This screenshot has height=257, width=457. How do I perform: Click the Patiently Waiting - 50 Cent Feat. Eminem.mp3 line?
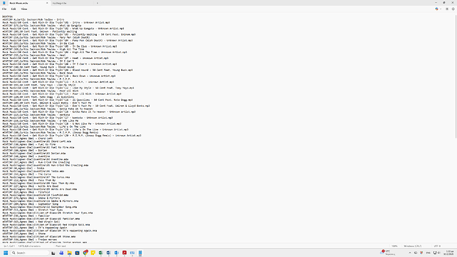click(x=69, y=34)
